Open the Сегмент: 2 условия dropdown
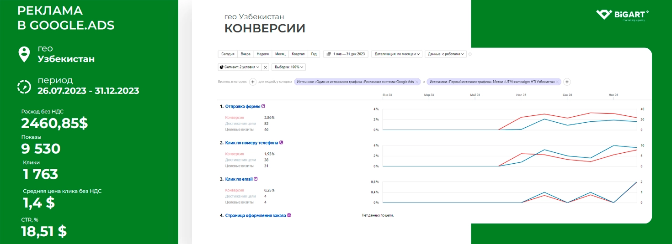Viewport: 672px width, 244px height. pyautogui.click(x=240, y=67)
